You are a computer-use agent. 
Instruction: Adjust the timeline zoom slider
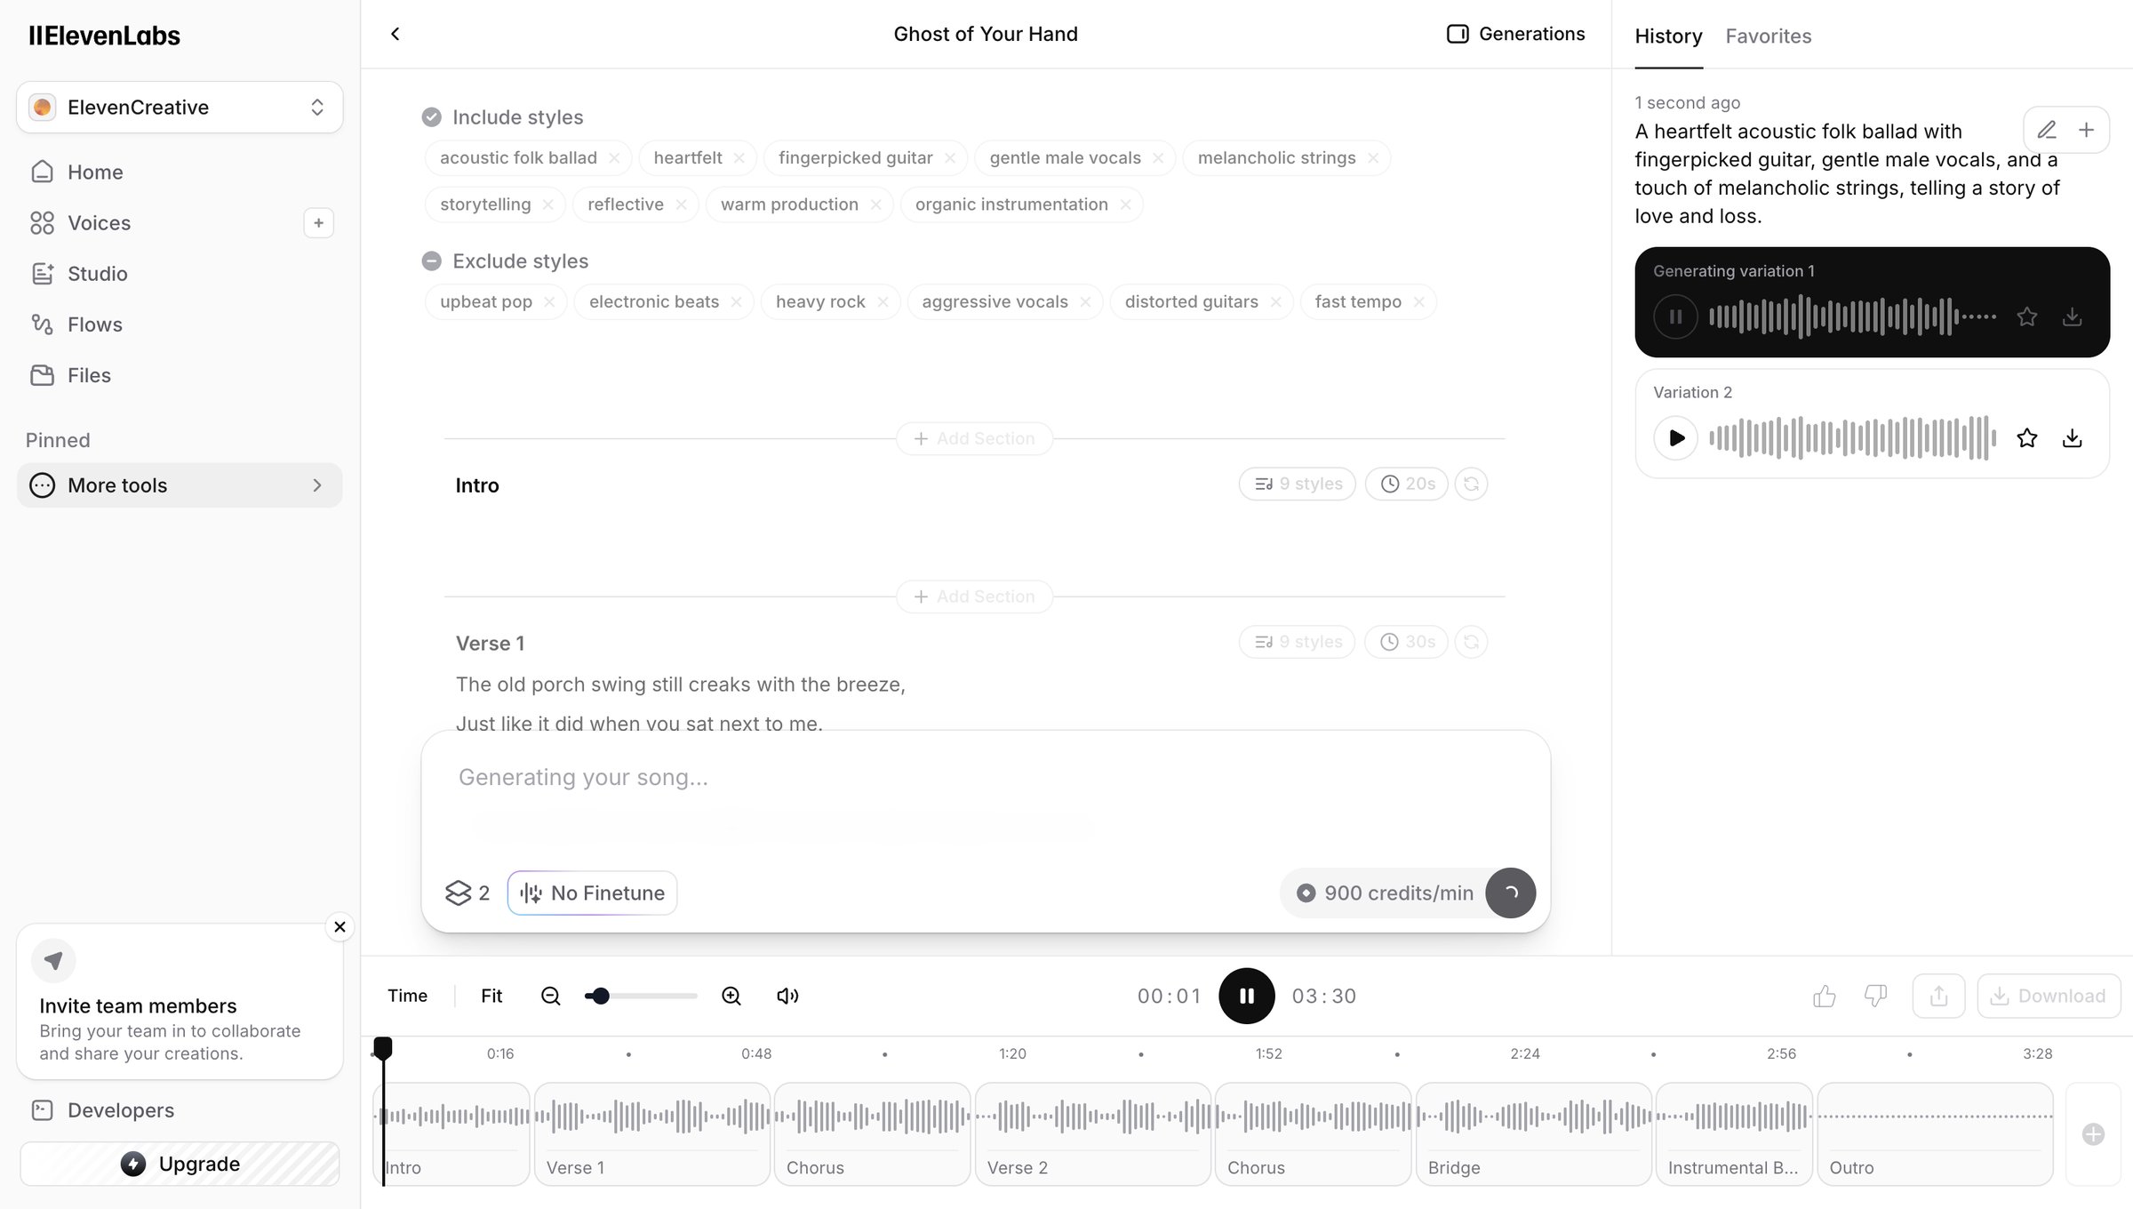tap(641, 996)
